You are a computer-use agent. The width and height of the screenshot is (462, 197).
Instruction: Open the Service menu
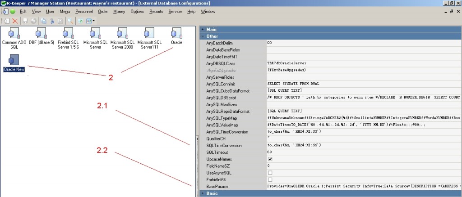point(175,11)
